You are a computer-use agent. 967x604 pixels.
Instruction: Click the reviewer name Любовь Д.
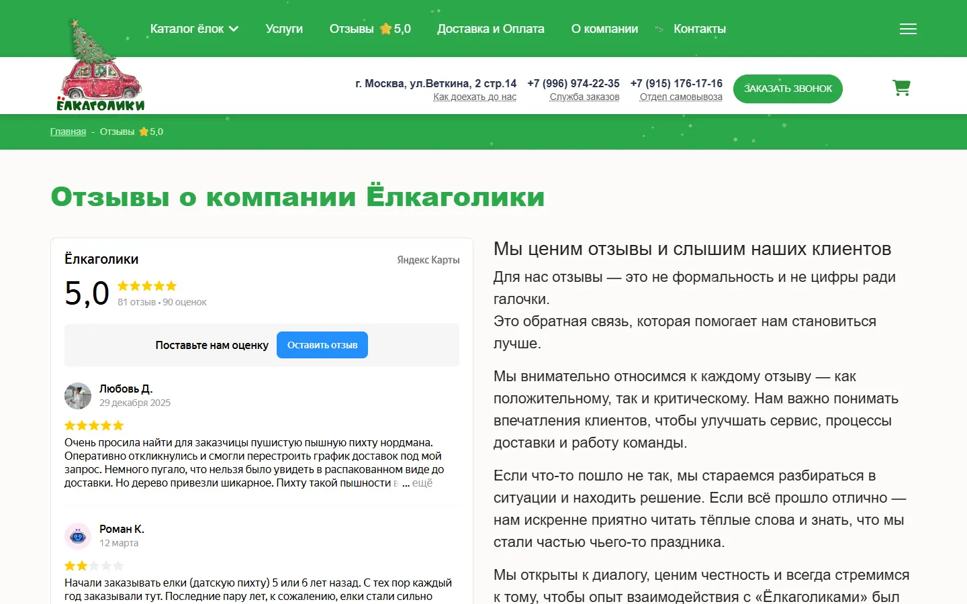(126, 389)
